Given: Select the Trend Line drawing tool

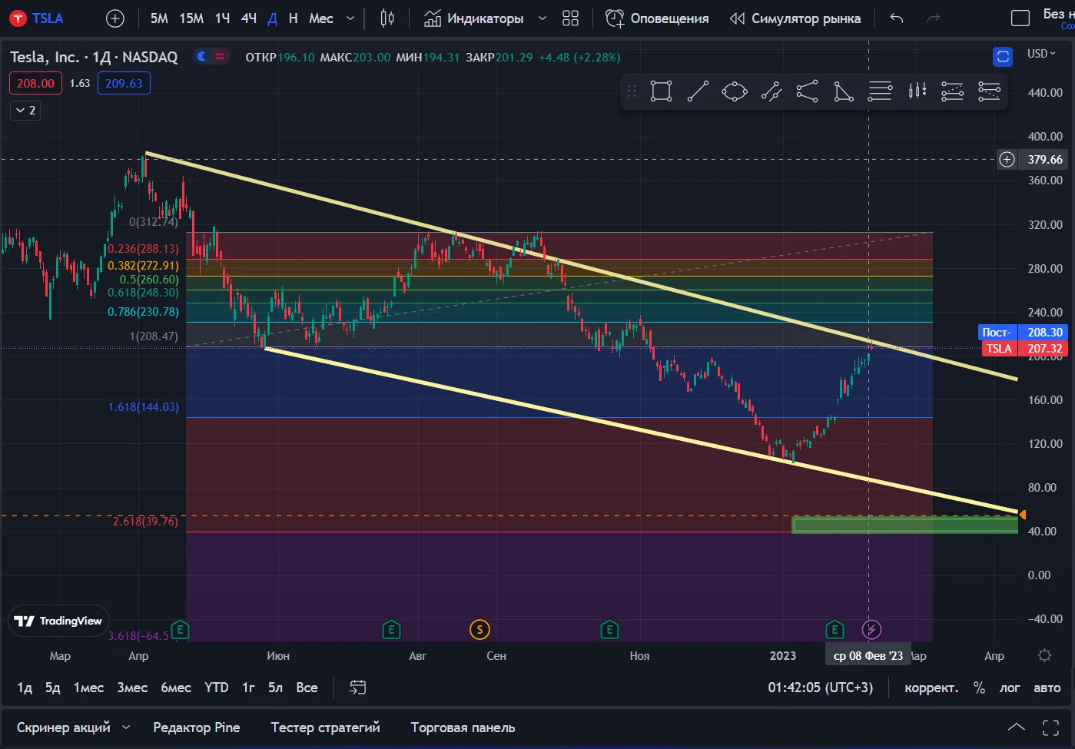Looking at the screenshot, I should [698, 91].
